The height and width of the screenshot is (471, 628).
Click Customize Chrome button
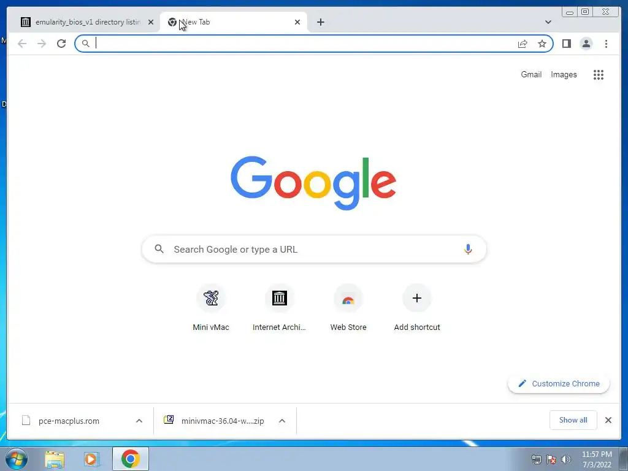point(558,383)
